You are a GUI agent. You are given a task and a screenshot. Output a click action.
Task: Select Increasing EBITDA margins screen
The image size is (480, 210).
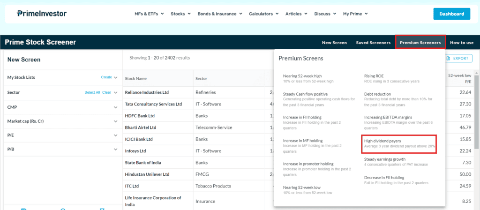pos(397,122)
